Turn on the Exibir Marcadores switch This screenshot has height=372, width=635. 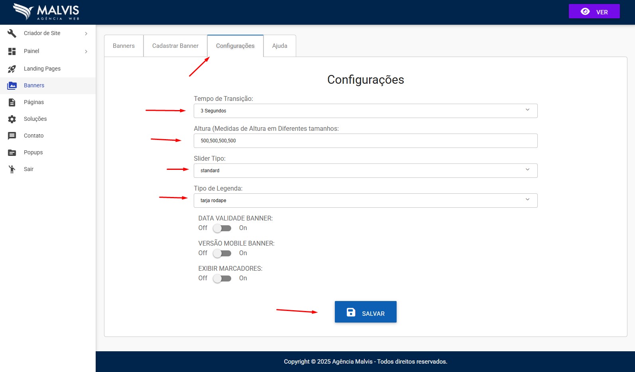pos(222,279)
